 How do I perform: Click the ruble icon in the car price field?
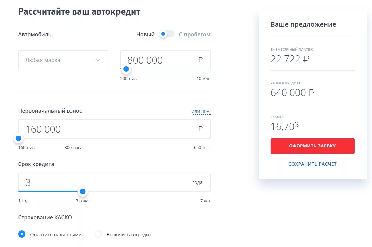200,60
